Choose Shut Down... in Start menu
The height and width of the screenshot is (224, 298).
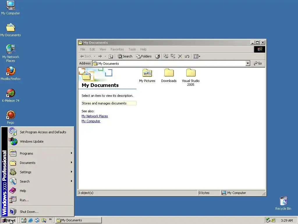click(x=41, y=212)
